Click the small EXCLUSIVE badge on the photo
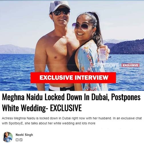 131,65
